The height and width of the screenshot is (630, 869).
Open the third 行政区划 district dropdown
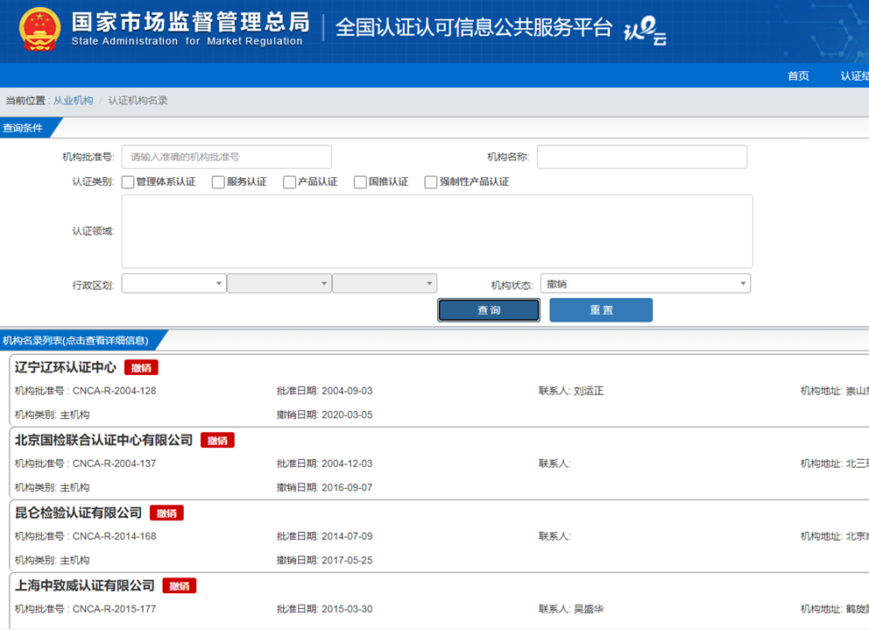(383, 283)
